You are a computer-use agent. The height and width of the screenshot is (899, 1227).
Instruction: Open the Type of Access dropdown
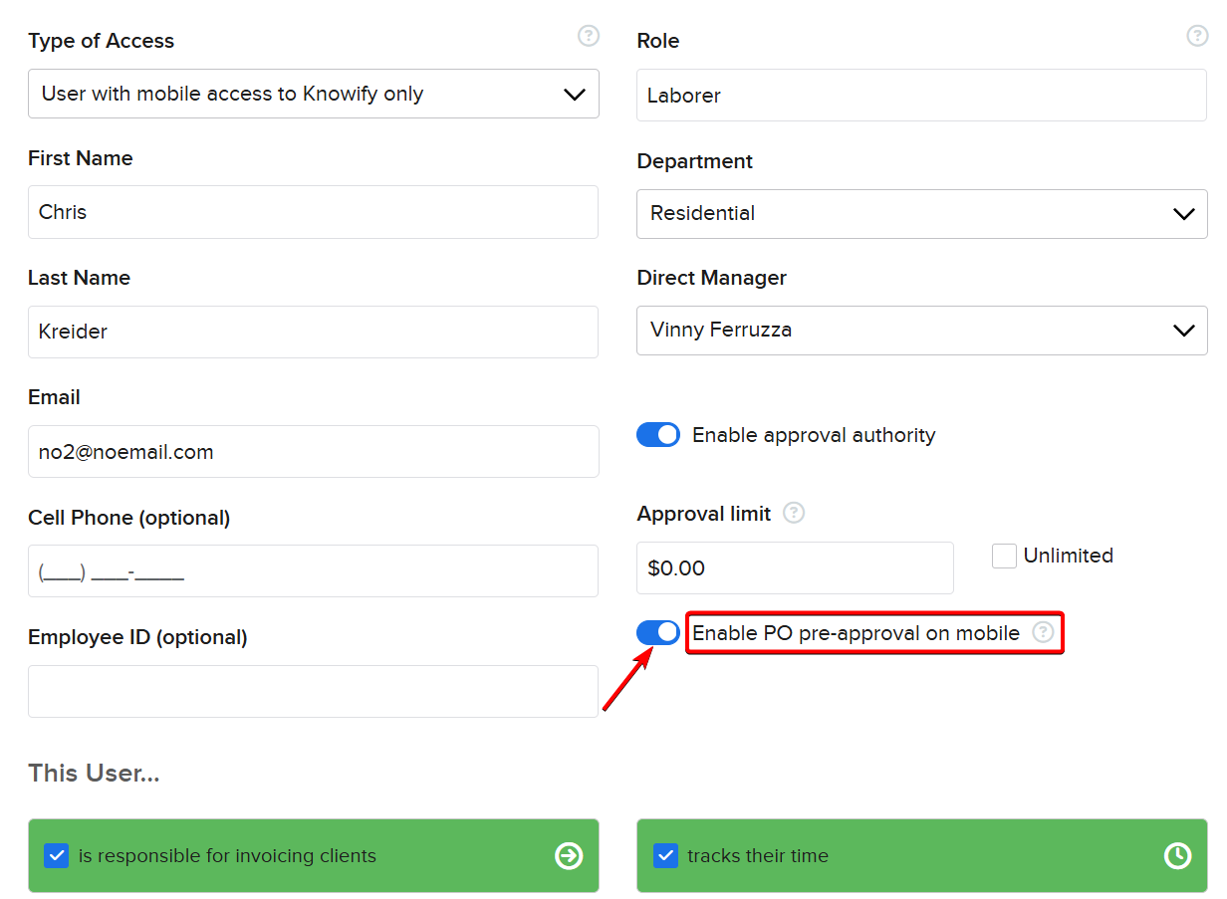pos(313,94)
